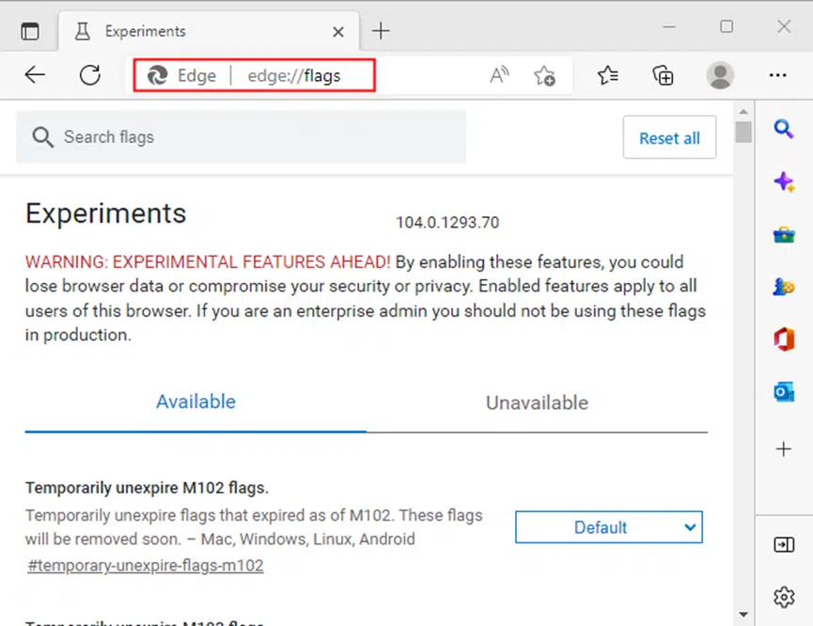Click the Edge logo in address bar
The image size is (813, 626).
pos(157,76)
